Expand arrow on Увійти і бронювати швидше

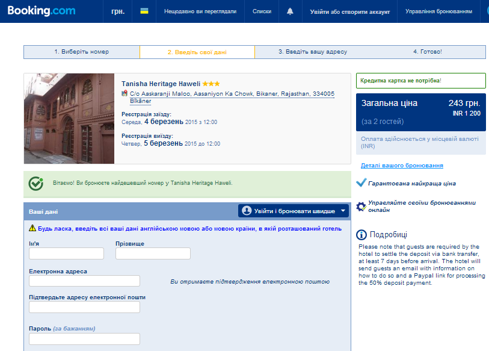coord(343,211)
